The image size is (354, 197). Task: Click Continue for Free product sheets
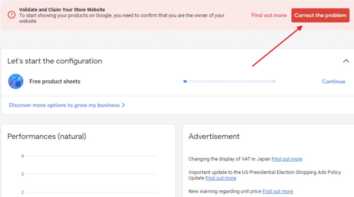[333, 81]
